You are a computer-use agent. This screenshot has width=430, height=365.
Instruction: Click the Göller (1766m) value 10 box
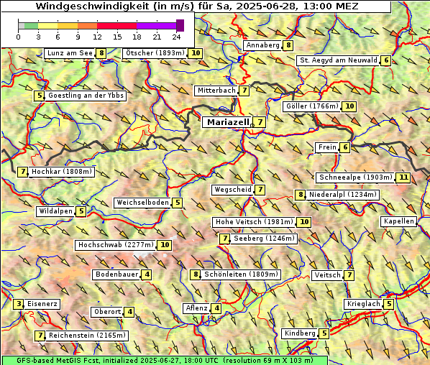[x=349, y=106]
